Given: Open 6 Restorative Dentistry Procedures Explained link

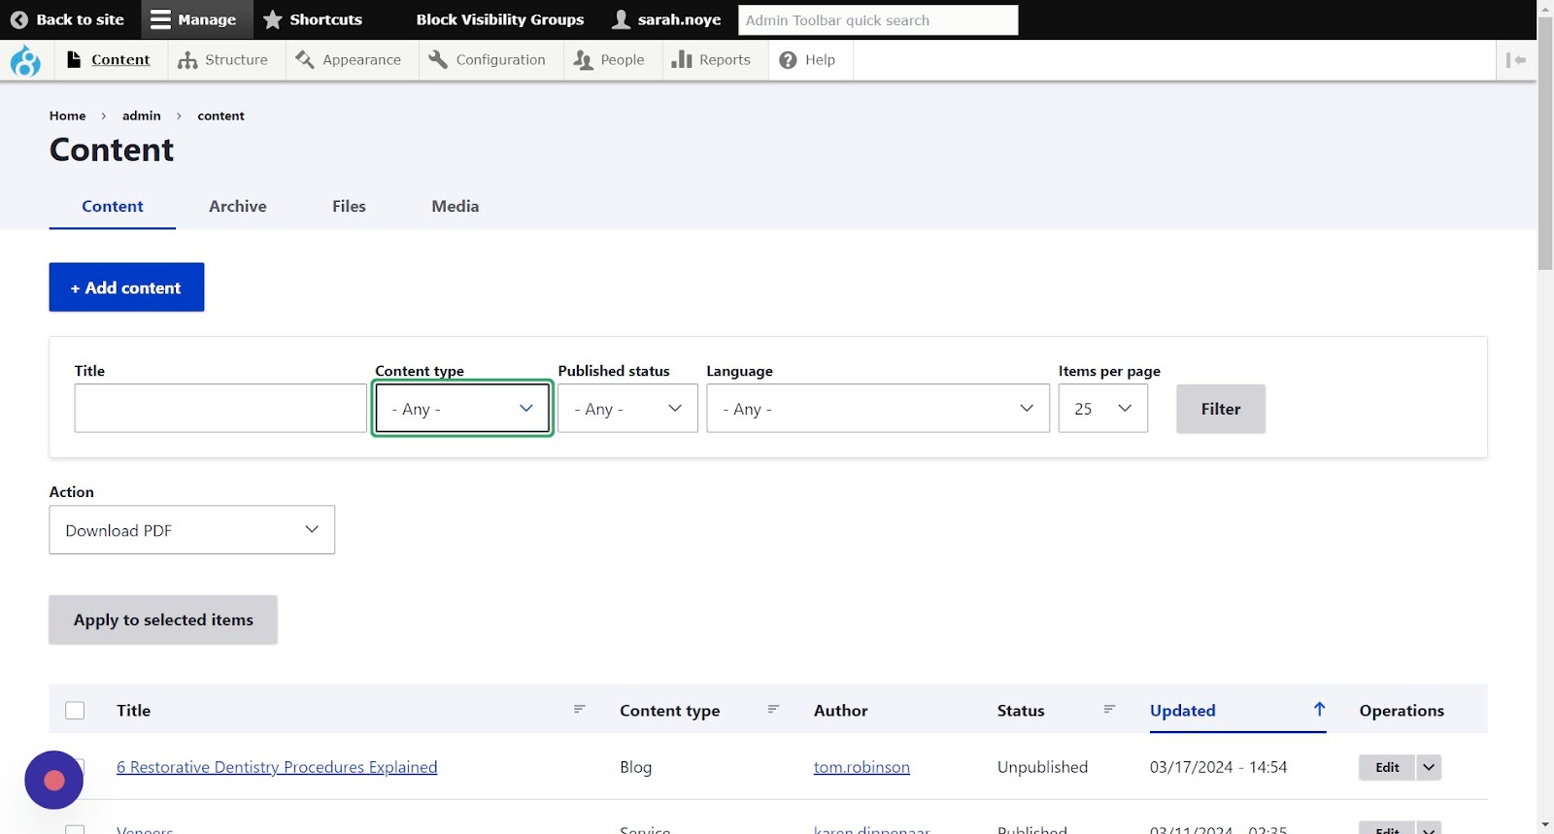Looking at the screenshot, I should pos(277,767).
